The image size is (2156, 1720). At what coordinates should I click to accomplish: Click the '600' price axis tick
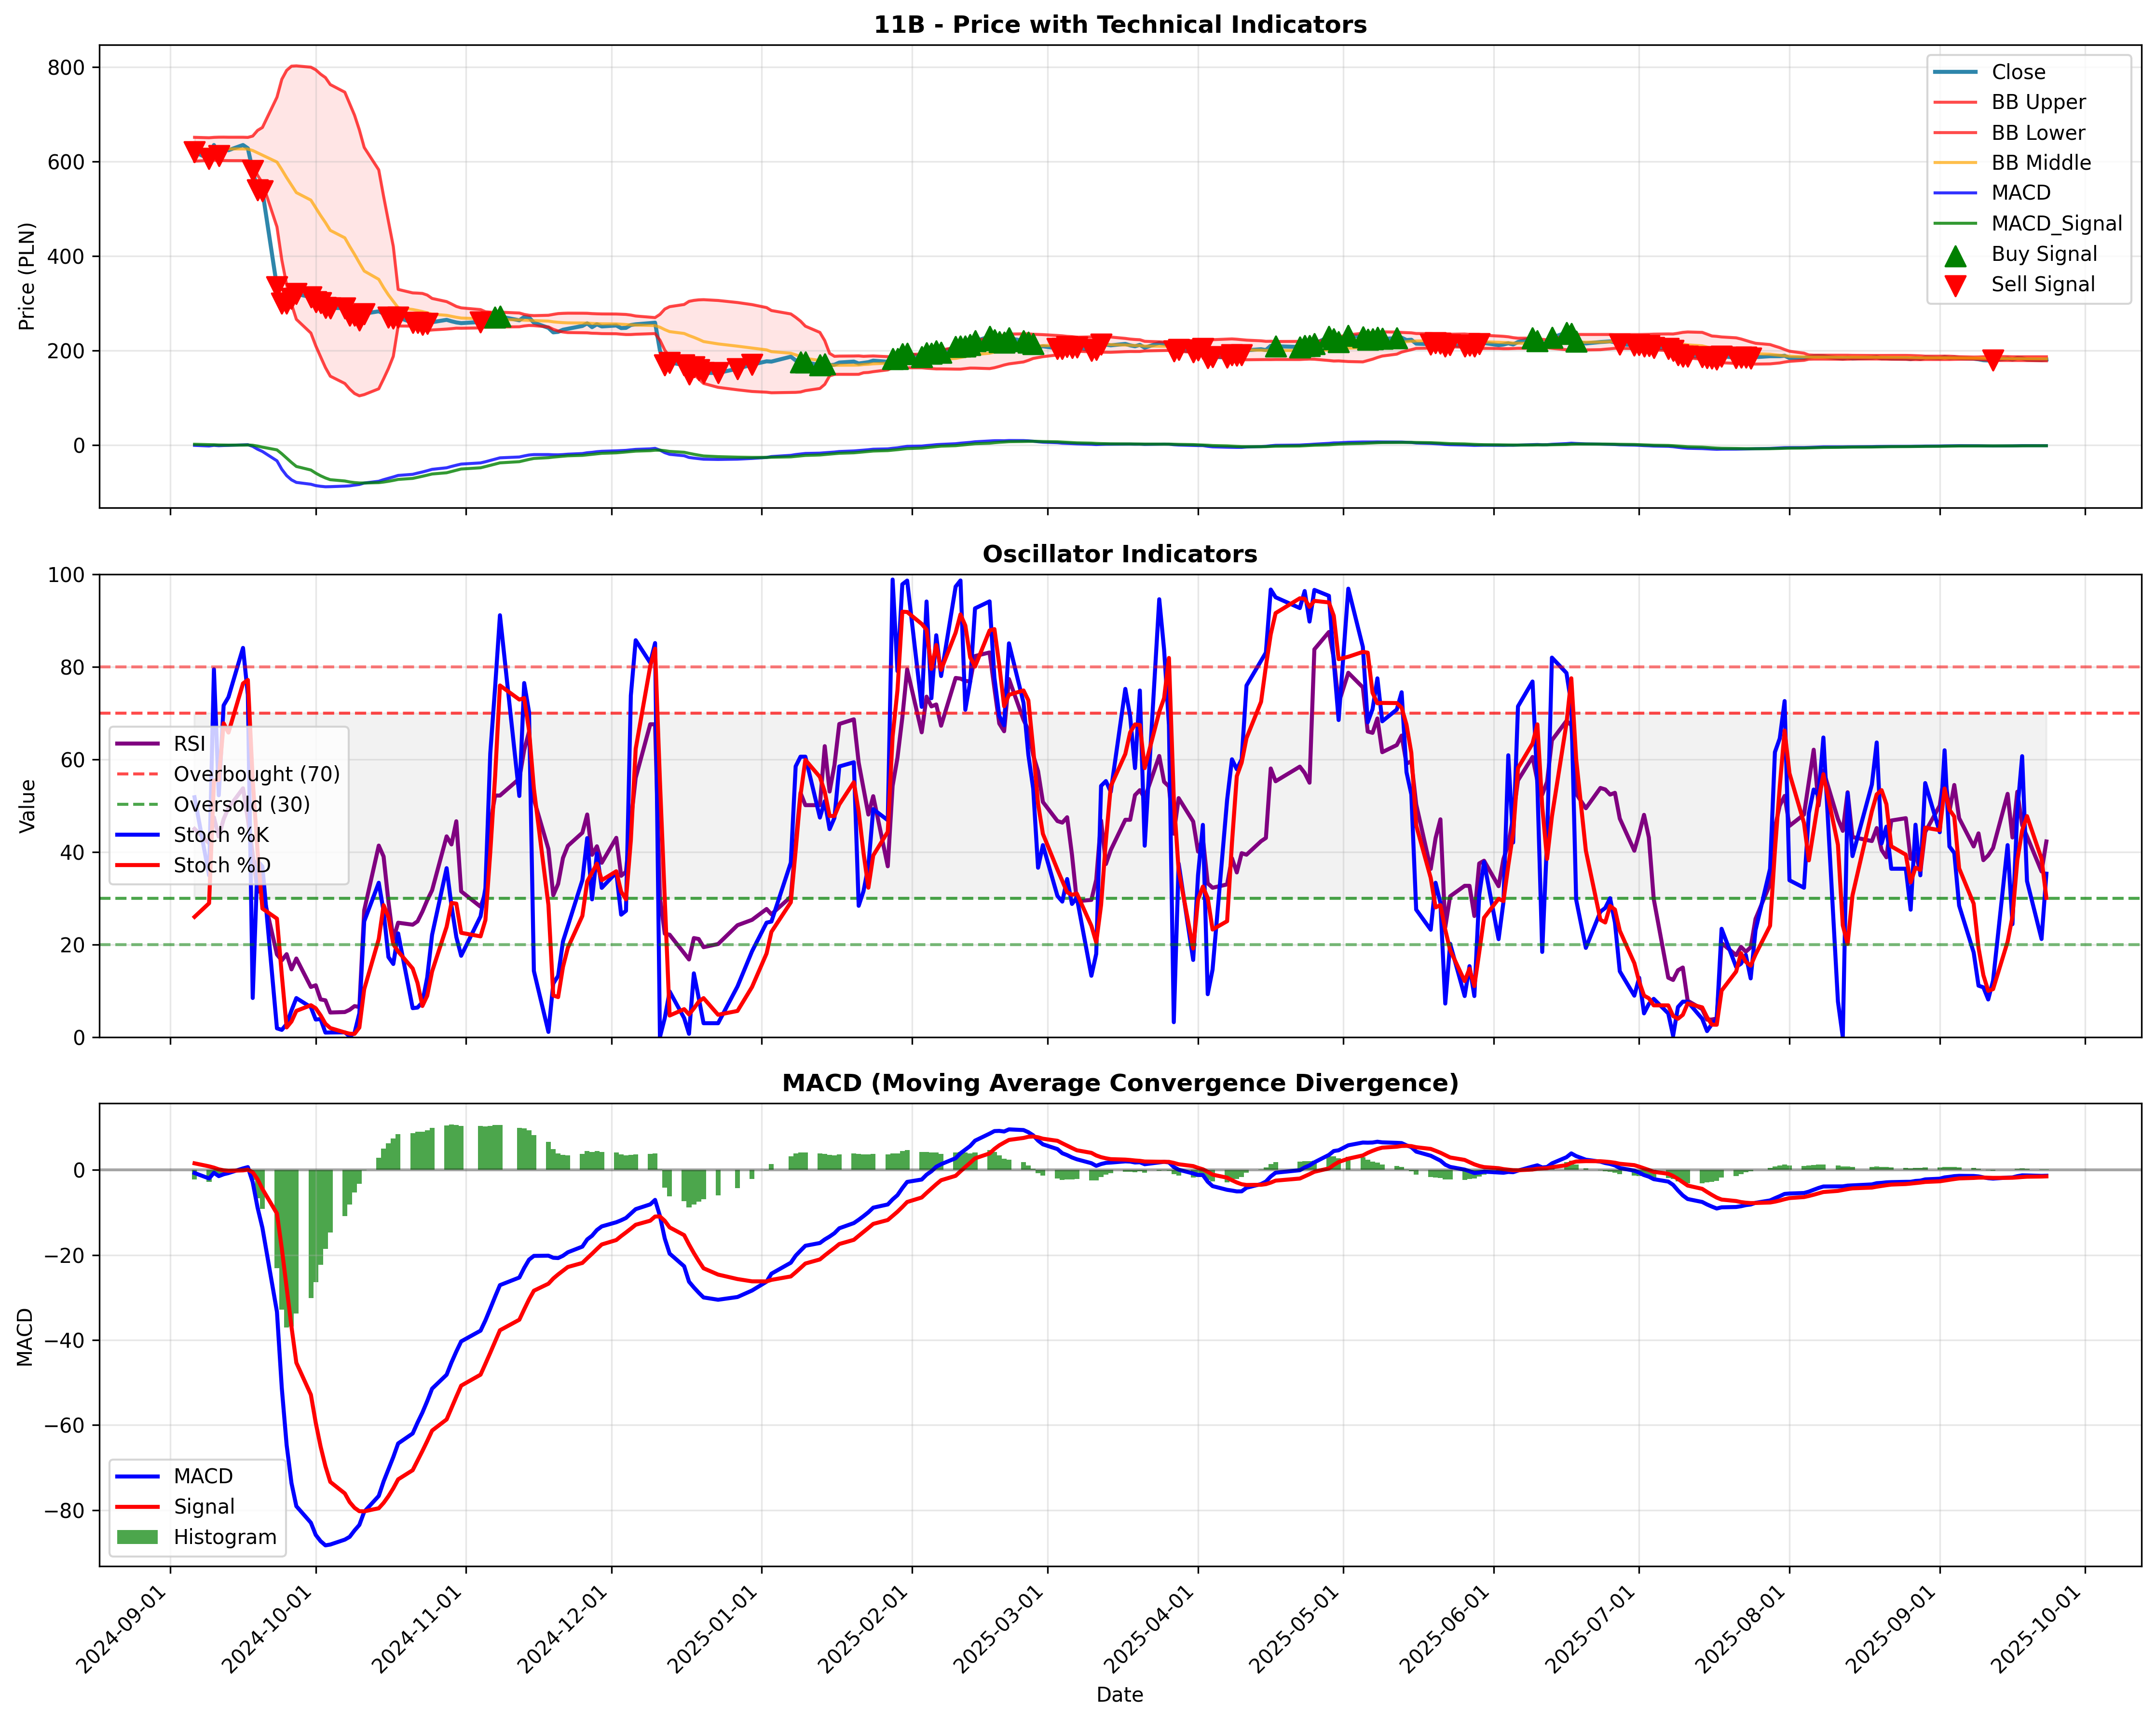point(67,162)
